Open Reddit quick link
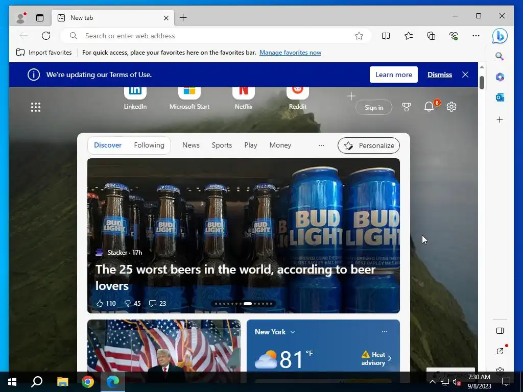Image resolution: width=523 pixels, height=392 pixels. [x=298, y=97]
